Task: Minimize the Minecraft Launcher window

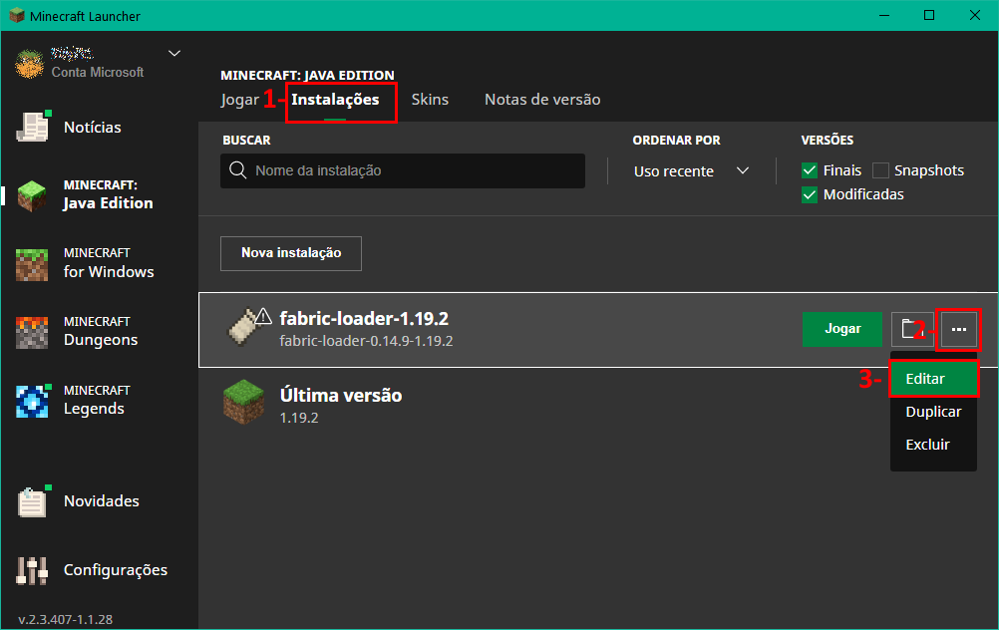Action: (x=884, y=15)
